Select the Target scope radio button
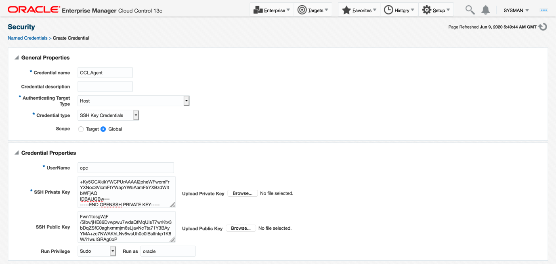The width and height of the screenshot is (556, 264). [x=81, y=129]
